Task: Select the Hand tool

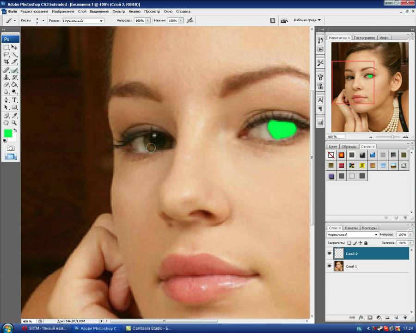Action: click(x=6, y=123)
